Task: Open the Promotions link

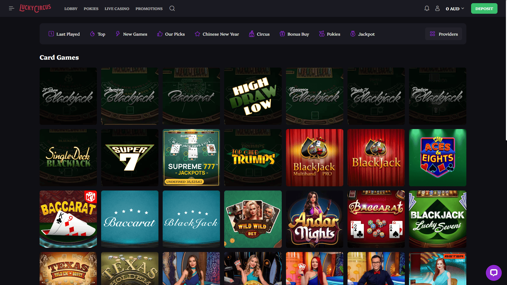Action: click(149, 9)
